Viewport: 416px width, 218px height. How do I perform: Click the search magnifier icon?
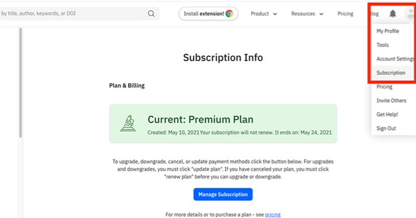[x=151, y=14]
